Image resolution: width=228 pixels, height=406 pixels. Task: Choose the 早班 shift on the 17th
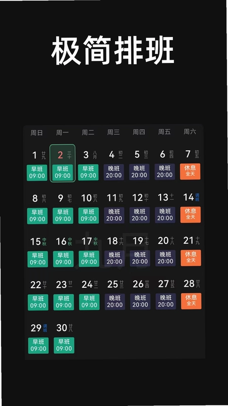(x=89, y=258)
